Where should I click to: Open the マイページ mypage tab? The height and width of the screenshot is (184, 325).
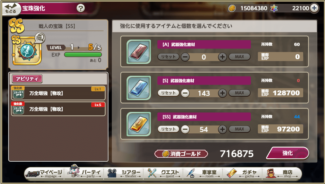tap(44, 174)
